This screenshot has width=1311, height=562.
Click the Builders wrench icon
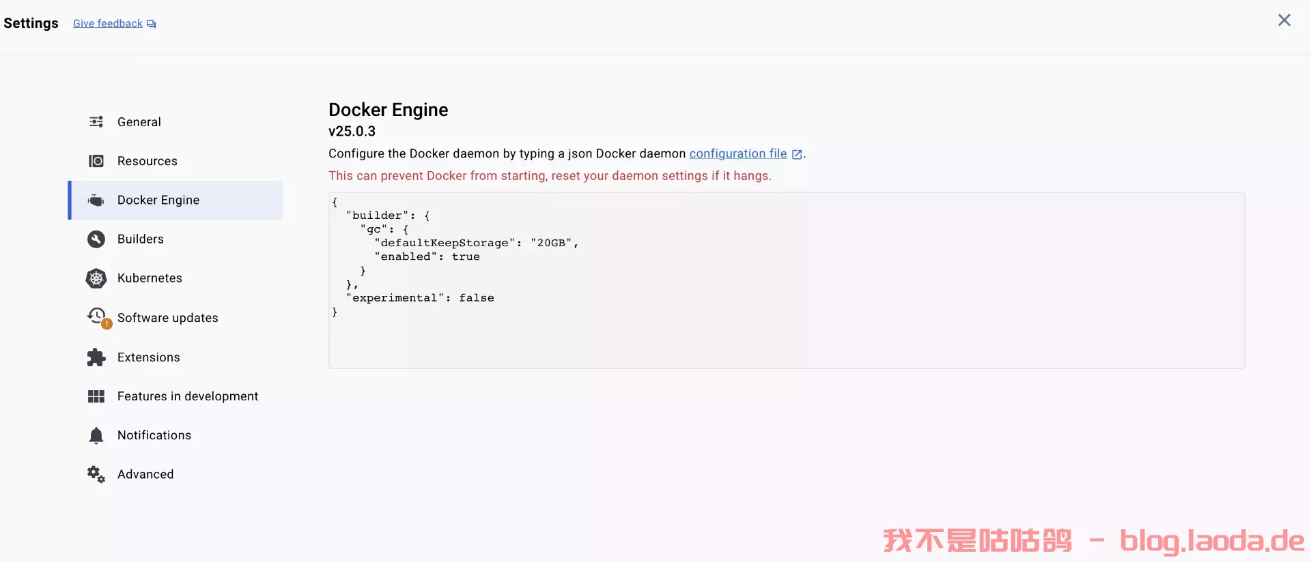pos(96,239)
